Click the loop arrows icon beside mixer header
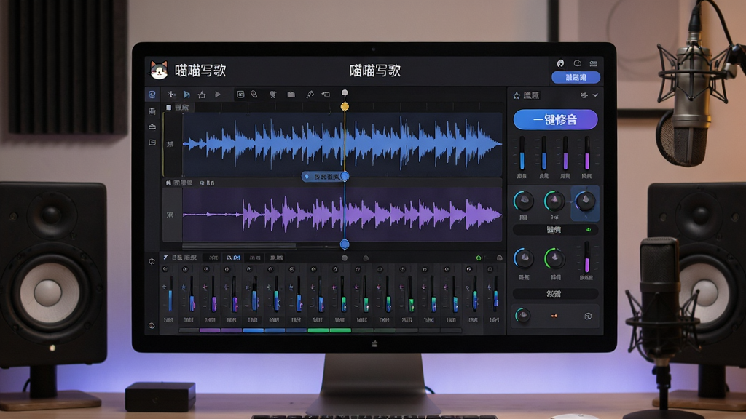Image resolution: width=746 pixels, height=419 pixels. [x=152, y=261]
